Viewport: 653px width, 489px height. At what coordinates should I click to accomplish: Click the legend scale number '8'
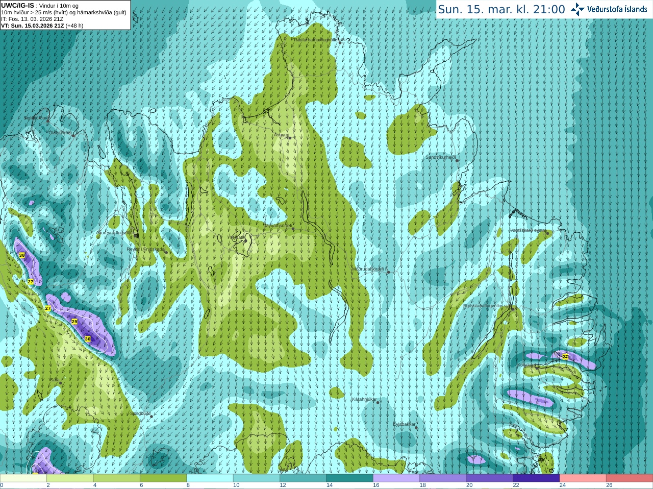click(x=188, y=485)
